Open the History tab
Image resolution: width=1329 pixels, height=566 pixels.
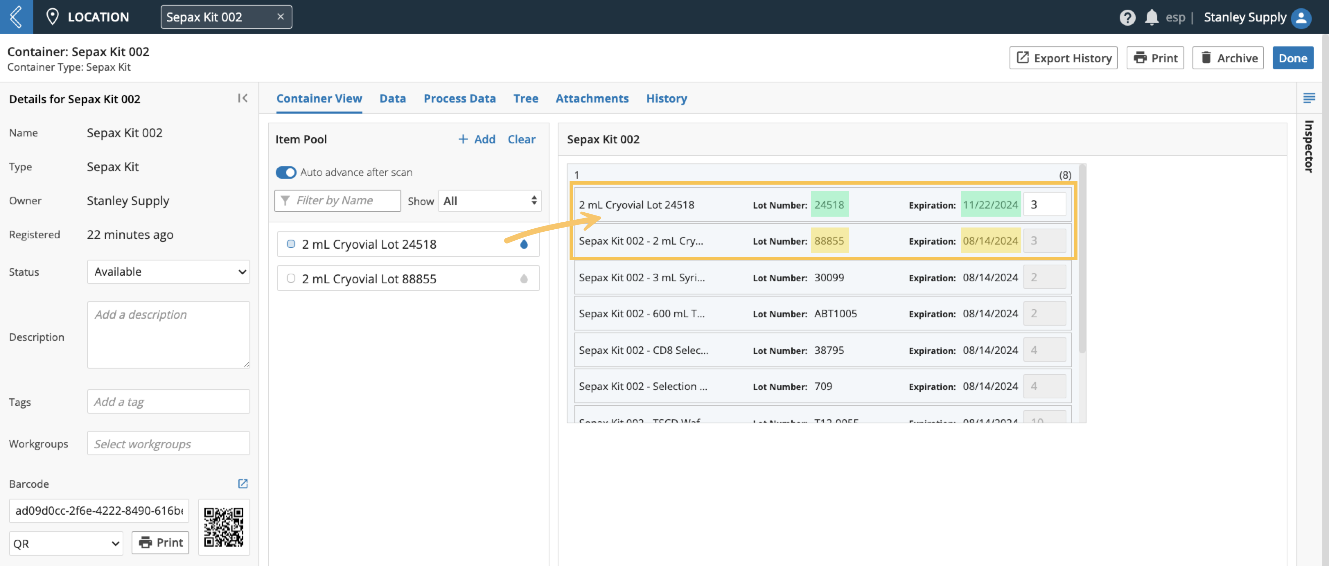coord(666,98)
